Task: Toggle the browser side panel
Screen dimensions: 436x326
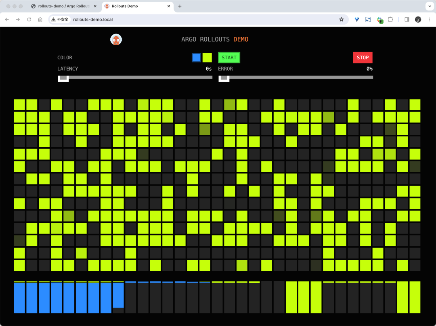Action: click(x=407, y=19)
